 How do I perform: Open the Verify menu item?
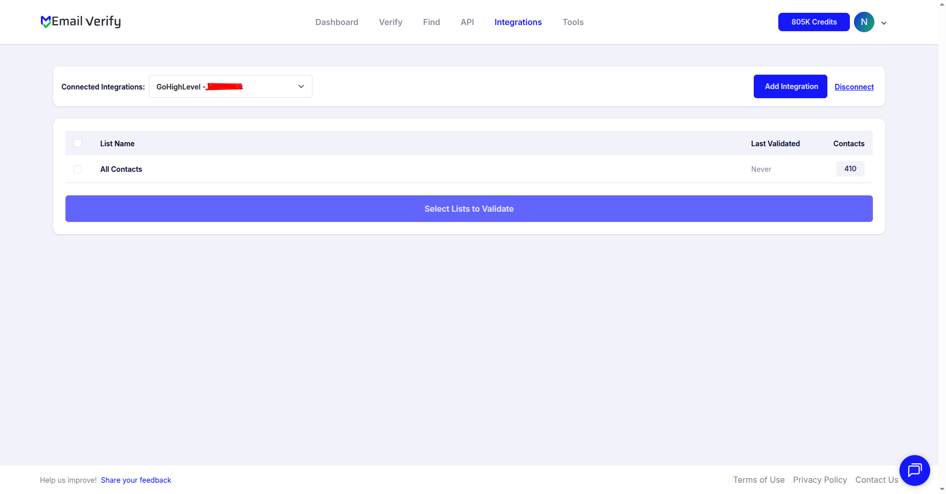pyautogui.click(x=391, y=22)
